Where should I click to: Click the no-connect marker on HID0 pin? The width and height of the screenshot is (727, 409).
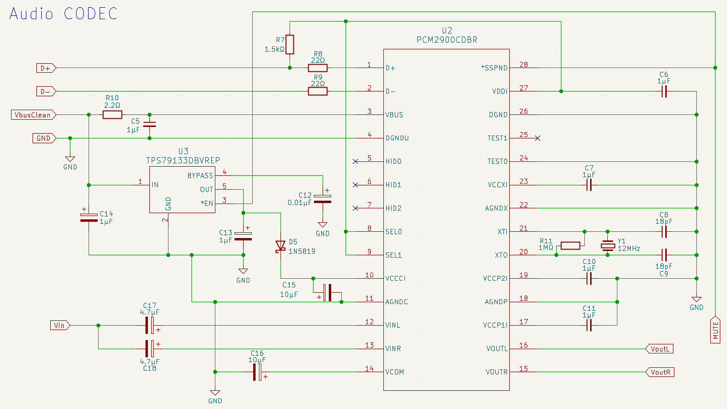point(355,161)
